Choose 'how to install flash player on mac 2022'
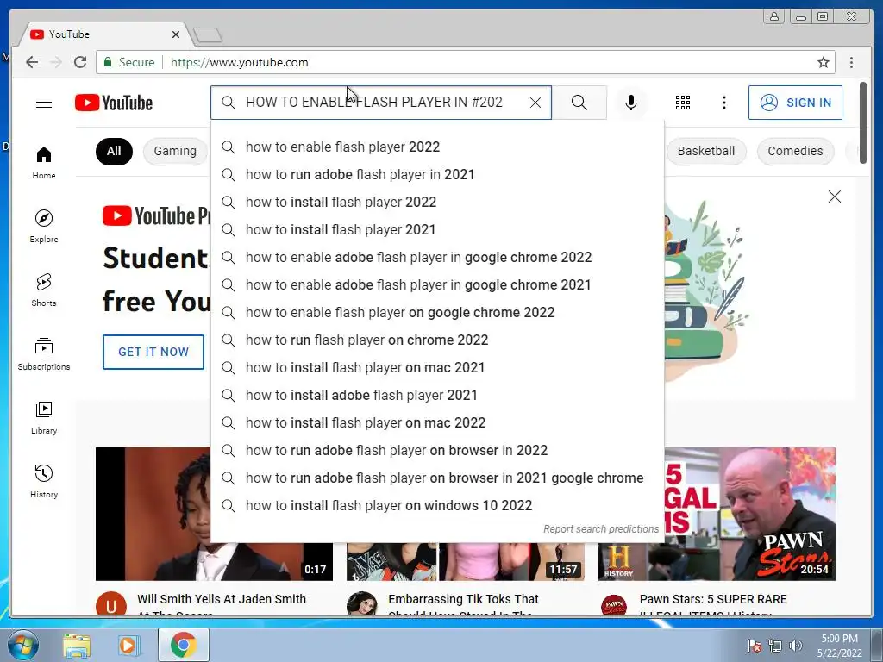The image size is (883, 662). (x=437, y=422)
